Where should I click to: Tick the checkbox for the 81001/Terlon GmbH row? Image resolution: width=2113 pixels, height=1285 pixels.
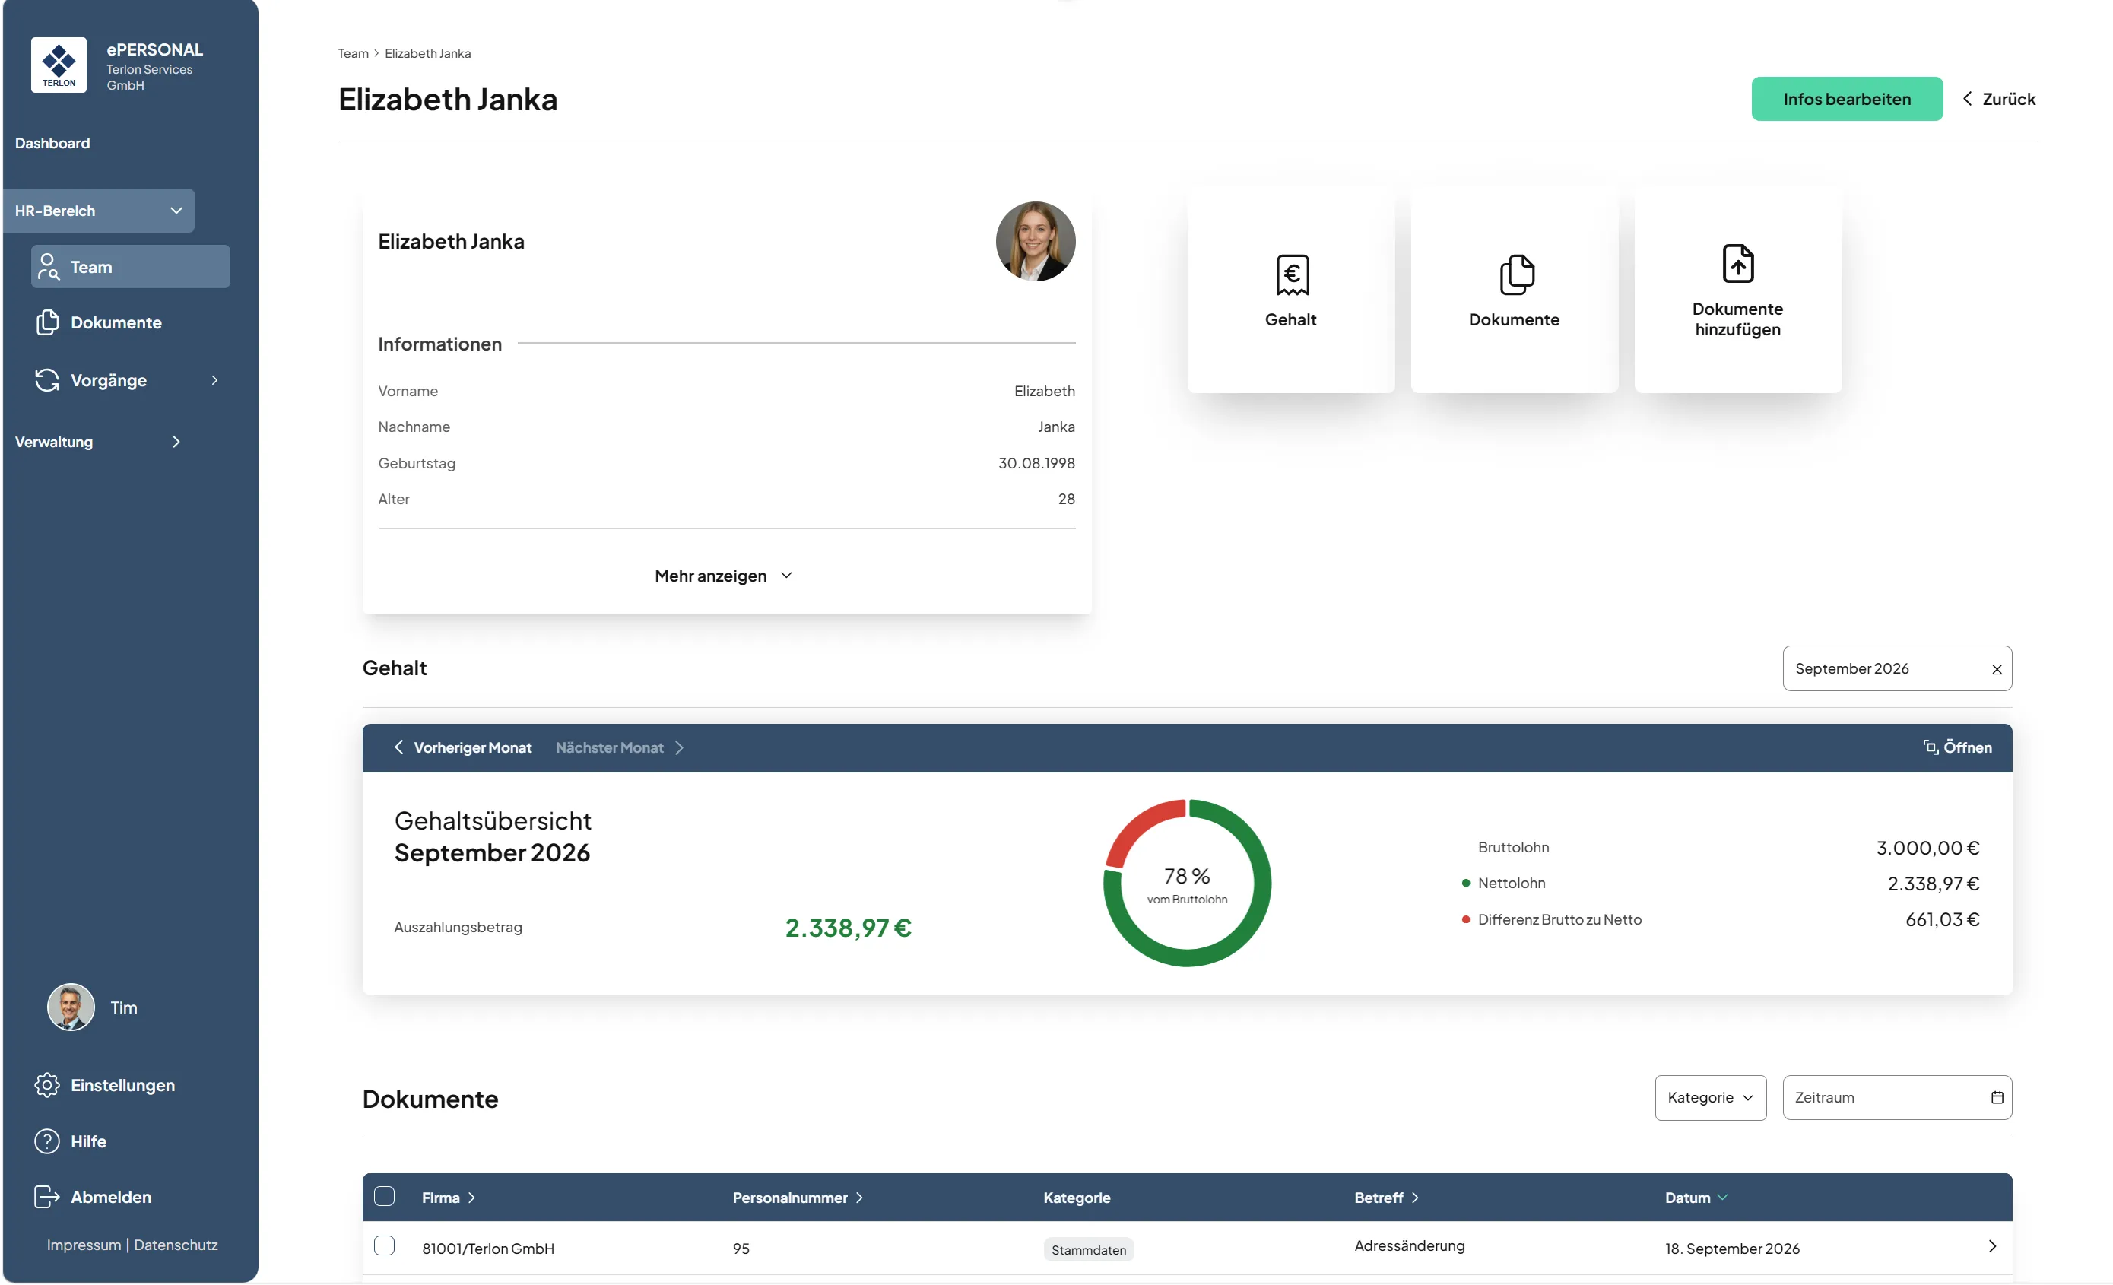coord(384,1246)
